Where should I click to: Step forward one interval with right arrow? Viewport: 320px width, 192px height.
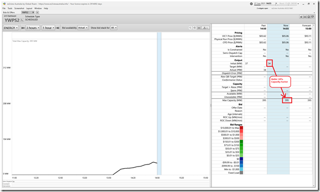tap(57, 28)
